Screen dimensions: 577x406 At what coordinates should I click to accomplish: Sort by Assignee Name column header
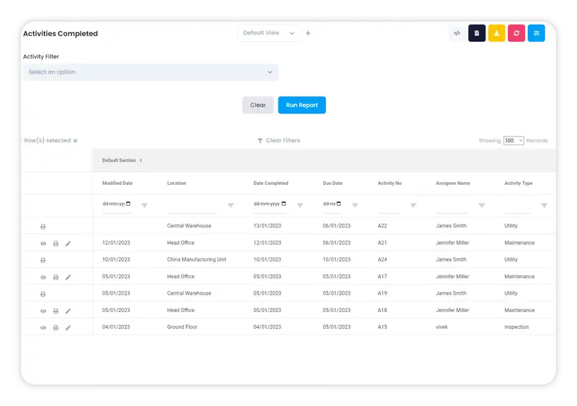pos(453,183)
